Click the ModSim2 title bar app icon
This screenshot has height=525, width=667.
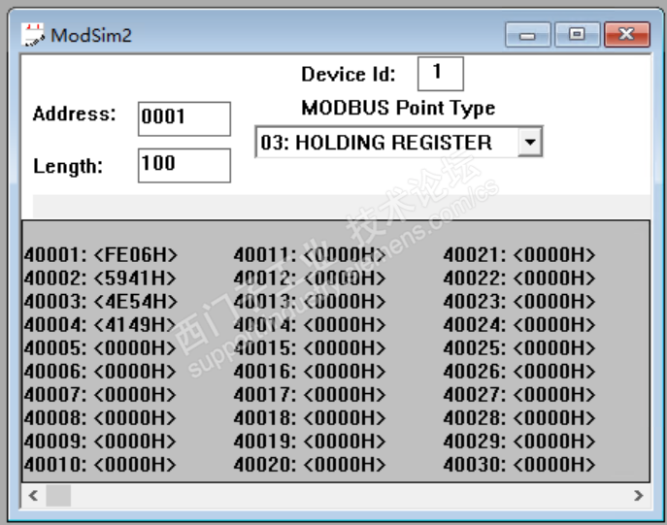[33, 35]
